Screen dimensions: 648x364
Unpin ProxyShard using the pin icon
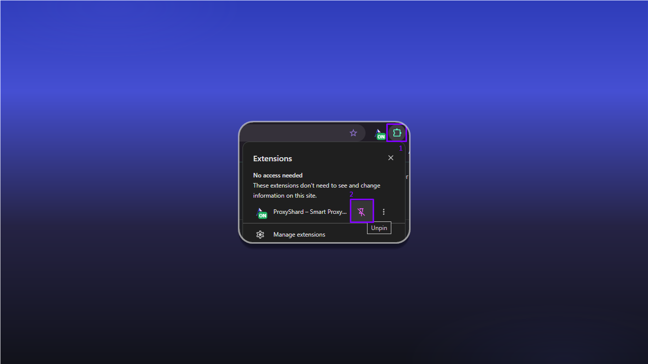pyautogui.click(x=361, y=212)
